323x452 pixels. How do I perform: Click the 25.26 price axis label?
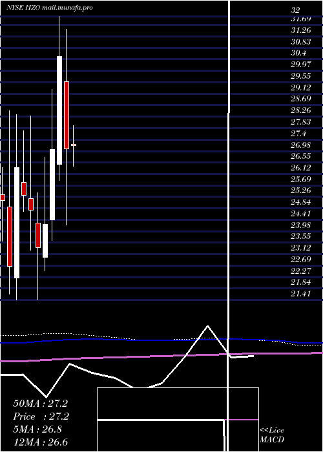(x=301, y=190)
